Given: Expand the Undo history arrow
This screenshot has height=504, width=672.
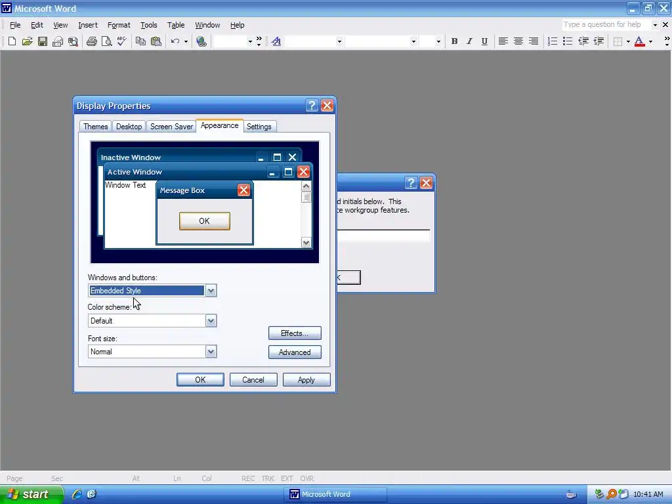Looking at the screenshot, I should [x=186, y=41].
